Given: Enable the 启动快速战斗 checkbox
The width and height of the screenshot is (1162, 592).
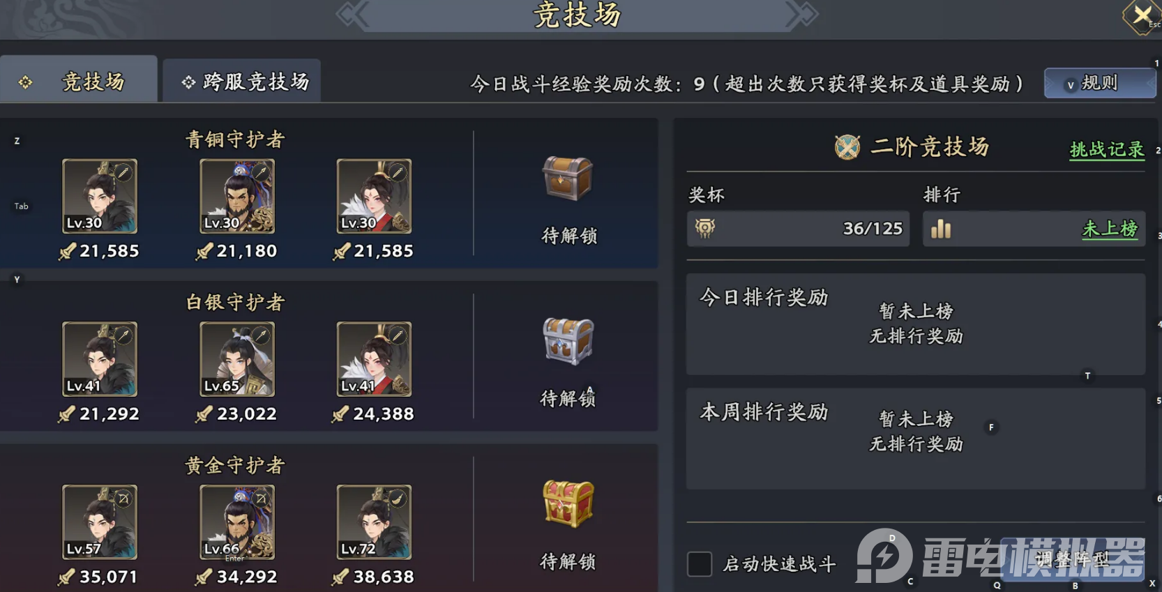Looking at the screenshot, I should pos(700,564).
